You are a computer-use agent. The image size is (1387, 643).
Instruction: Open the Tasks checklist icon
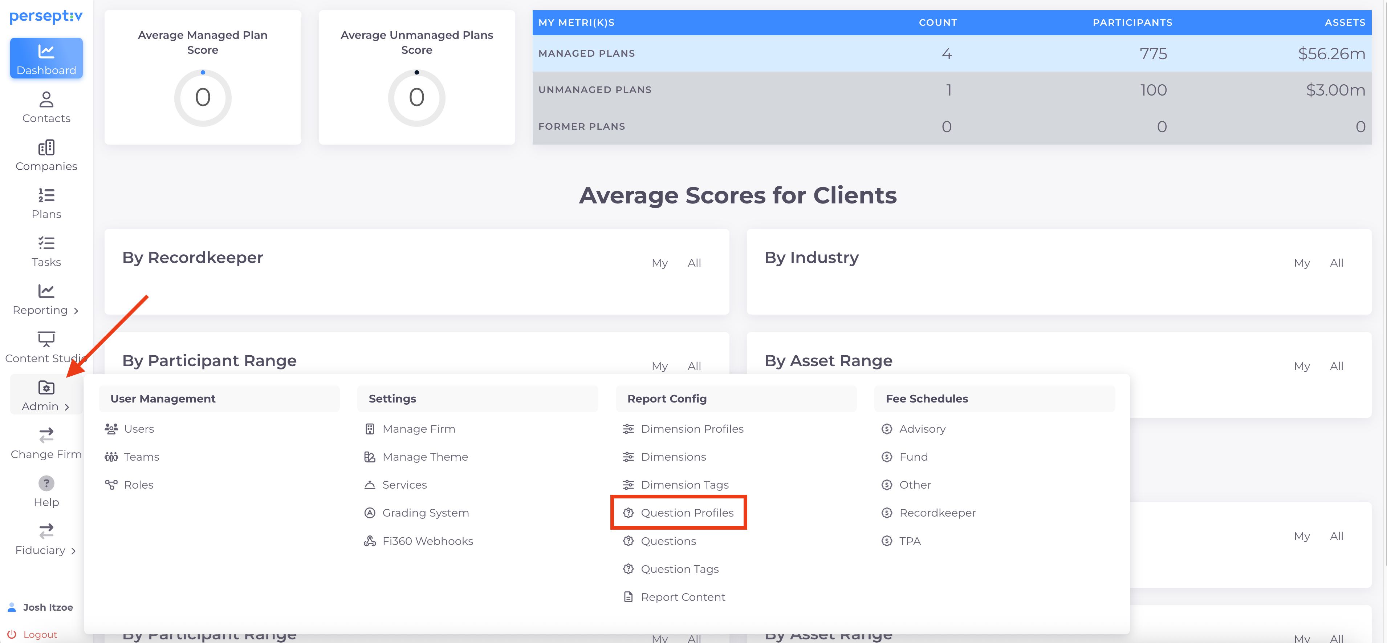(46, 243)
